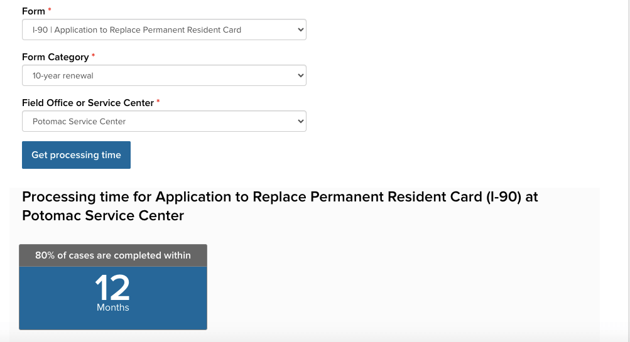This screenshot has height=342, width=630.
Task: Click the red asterisk beside Form label
Action: pos(50,11)
